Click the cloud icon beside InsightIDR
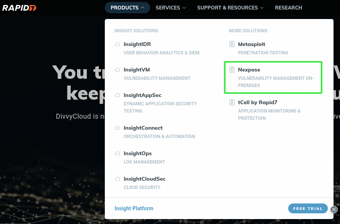The width and height of the screenshot is (340, 224). click(x=117, y=44)
